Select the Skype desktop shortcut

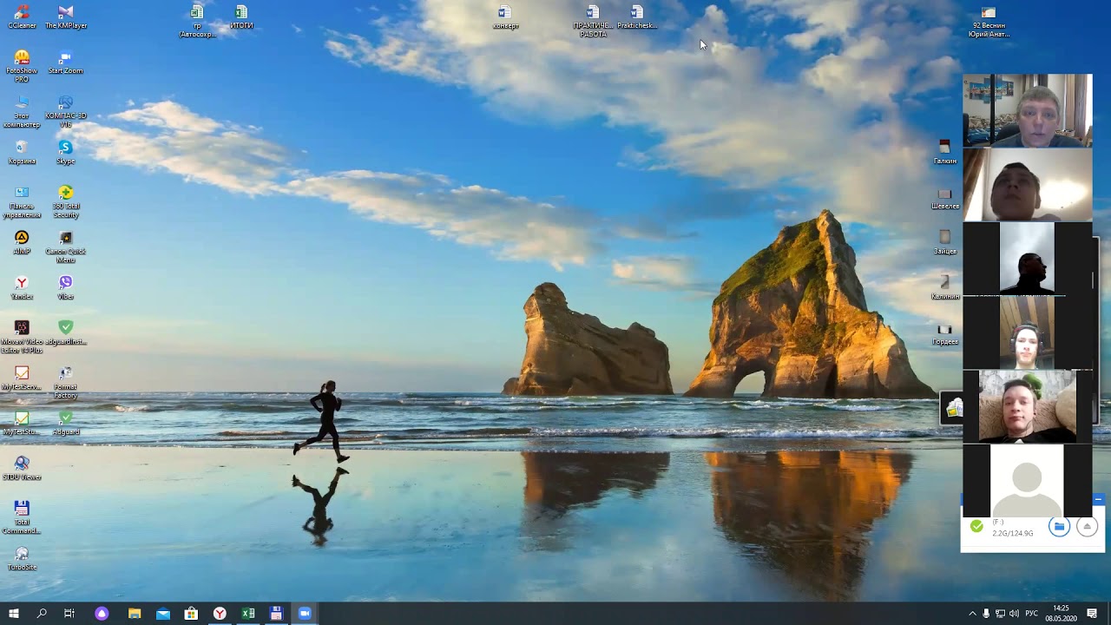click(x=66, y=152)
